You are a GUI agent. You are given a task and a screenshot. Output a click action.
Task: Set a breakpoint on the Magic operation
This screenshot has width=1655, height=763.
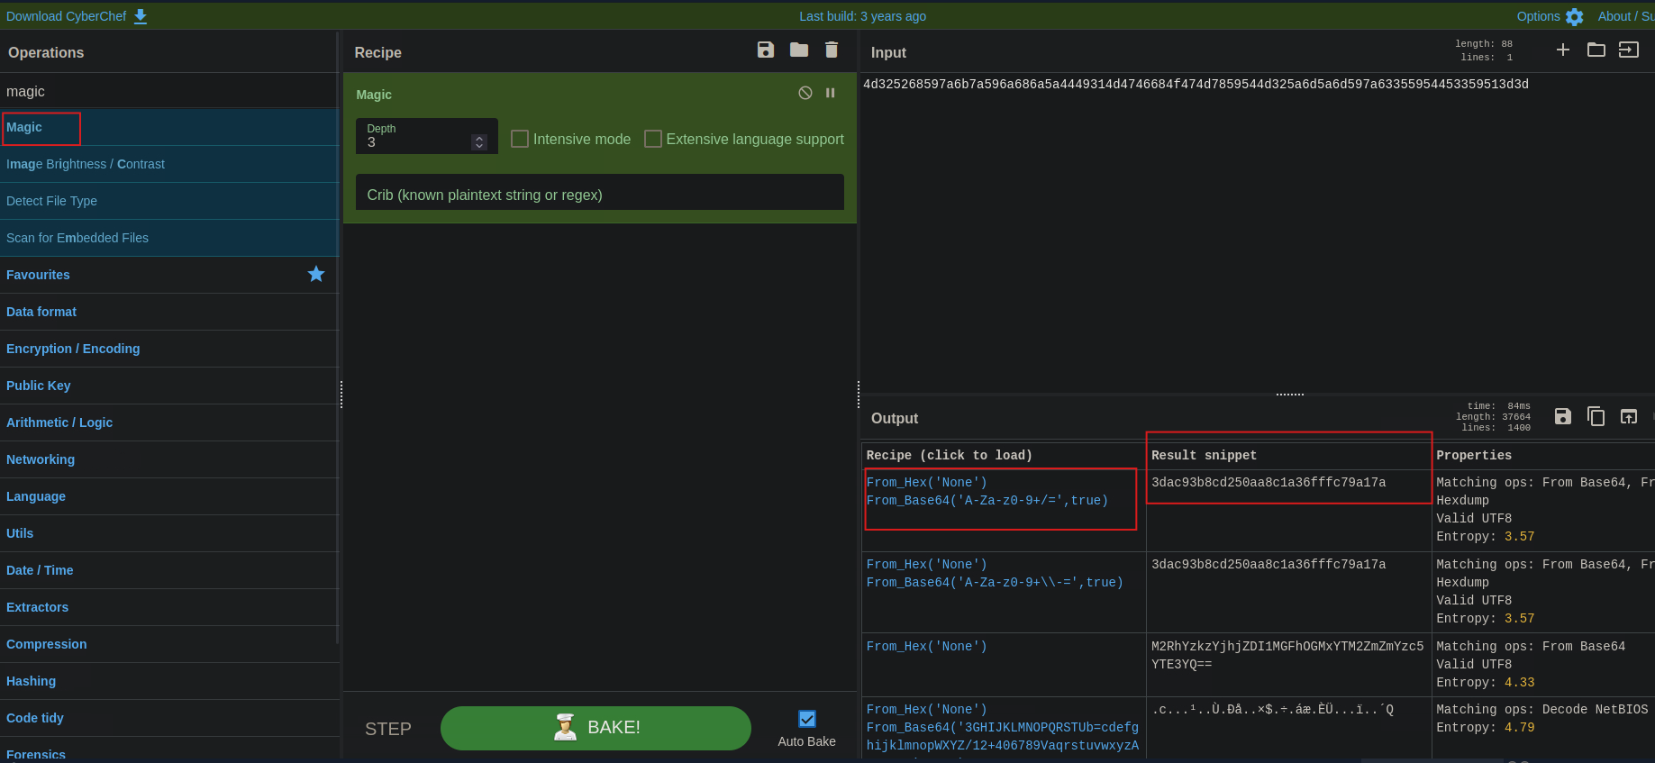[x=830, y=94]
